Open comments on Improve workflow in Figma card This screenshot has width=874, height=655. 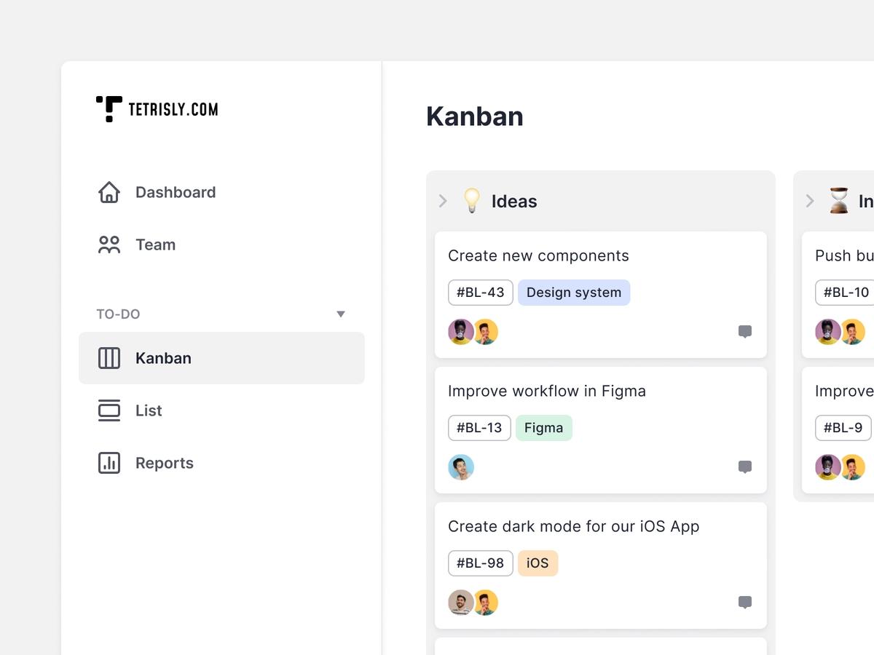pos(745,467)
